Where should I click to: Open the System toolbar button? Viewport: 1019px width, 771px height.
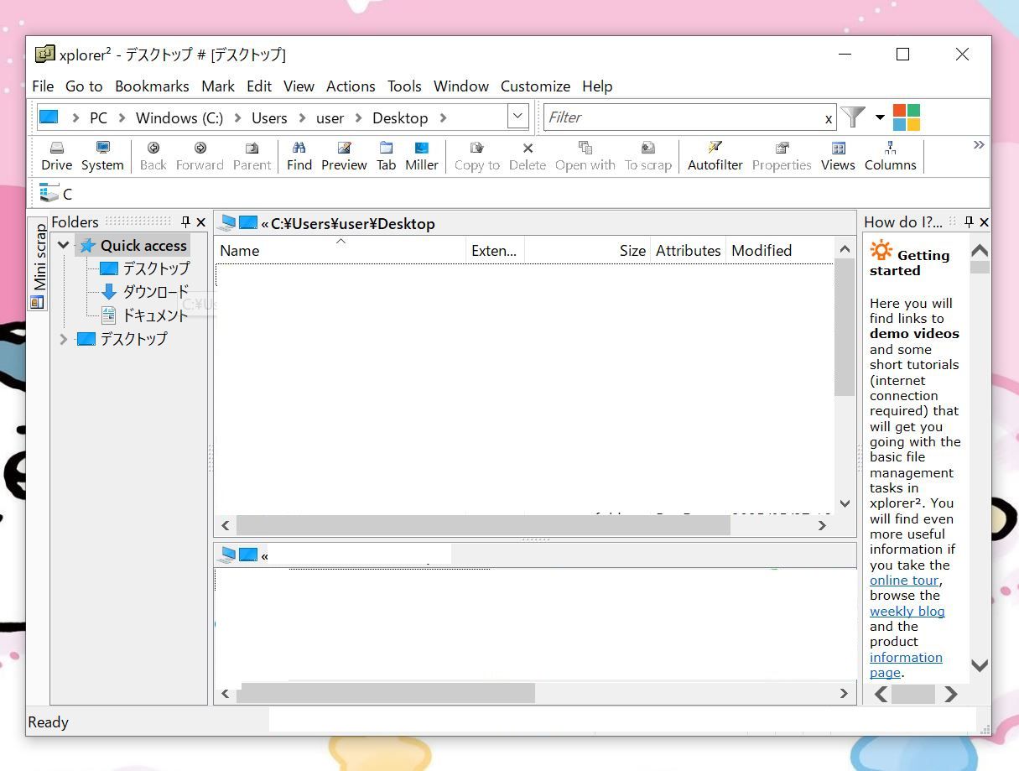(x=102, y=156)
